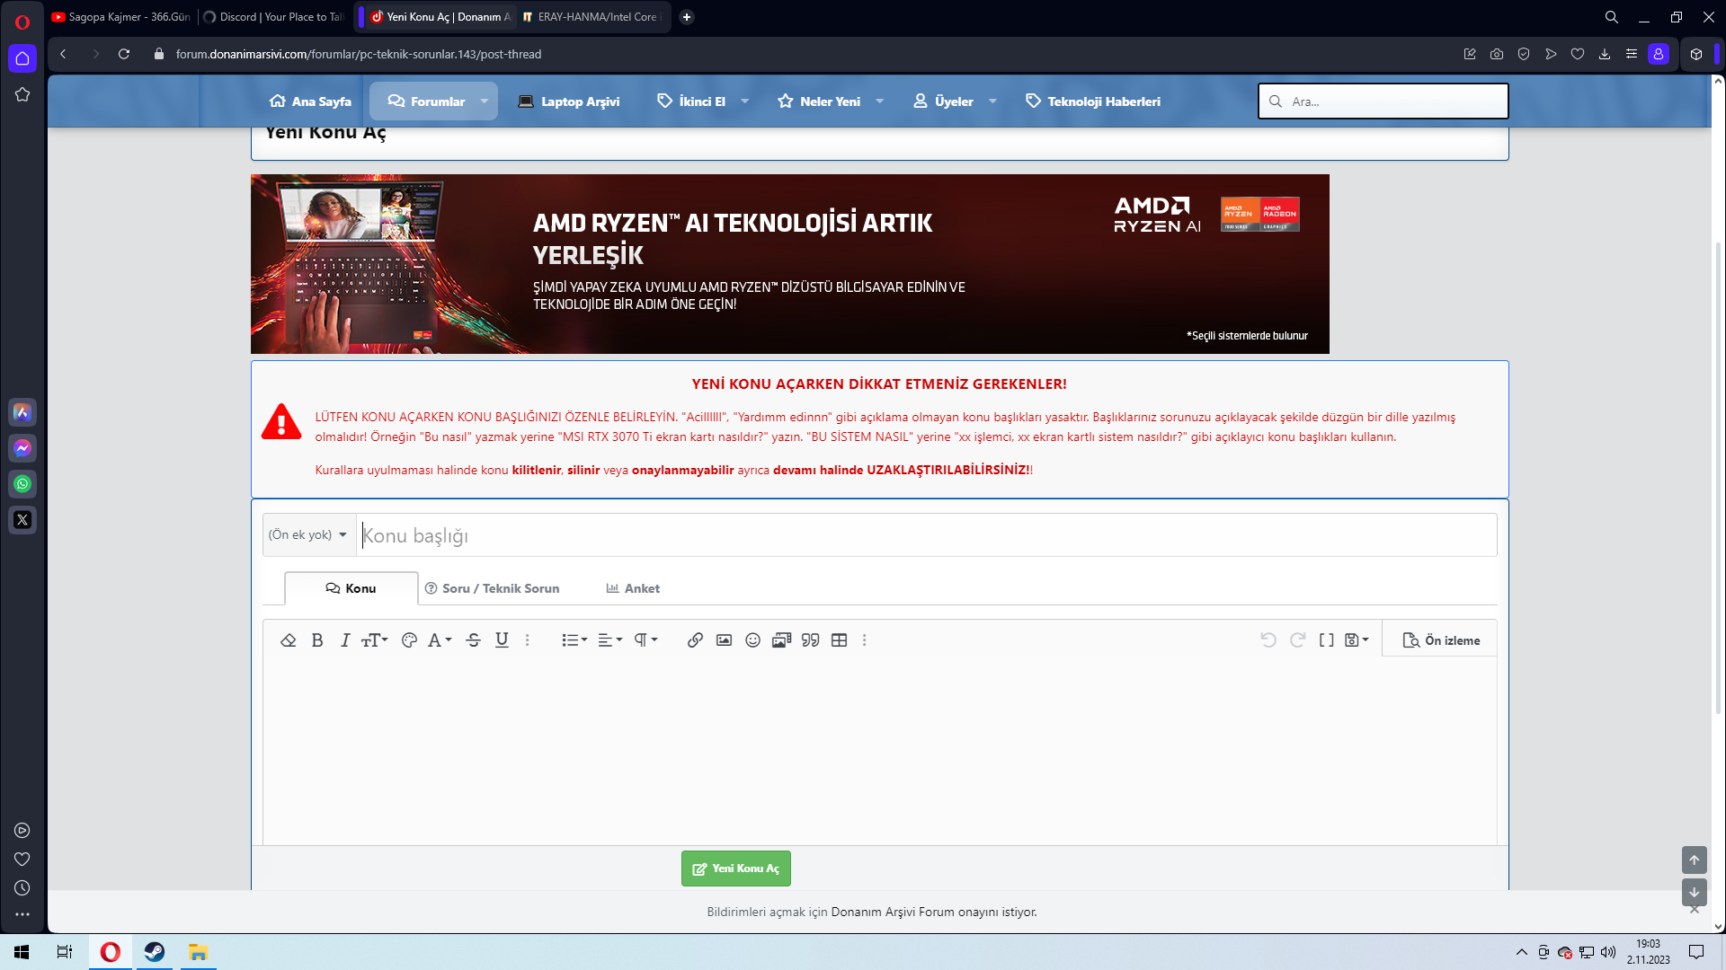This screenshot has height=970, width=1726.
Task: Open the text color palette
Action: tap(409, 640)
